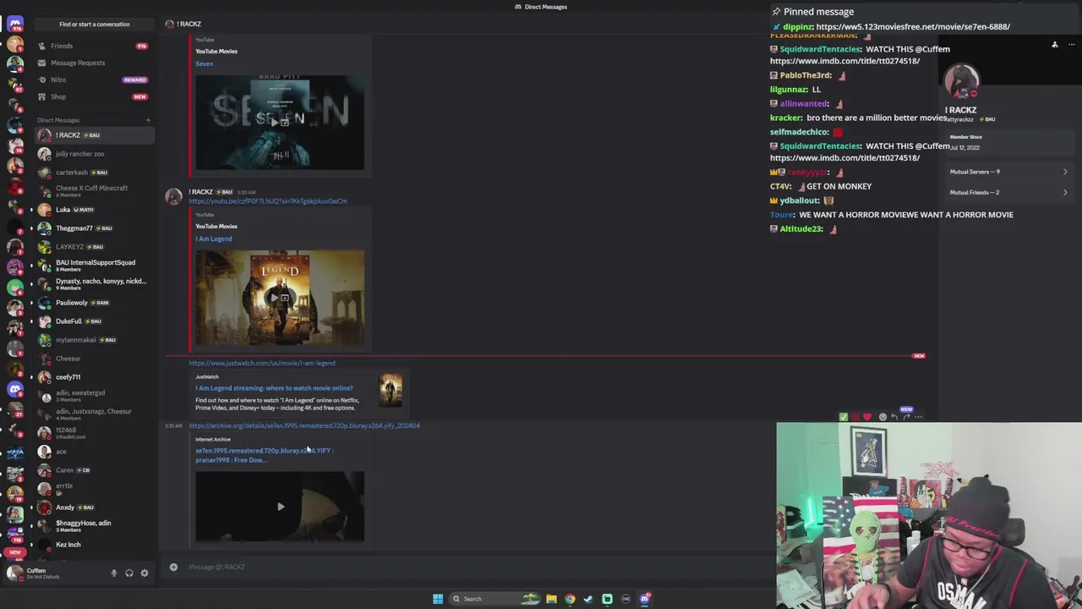1082x609 pixels.
Task: Open the Nitro page
Action: click(x=94, y=80)
